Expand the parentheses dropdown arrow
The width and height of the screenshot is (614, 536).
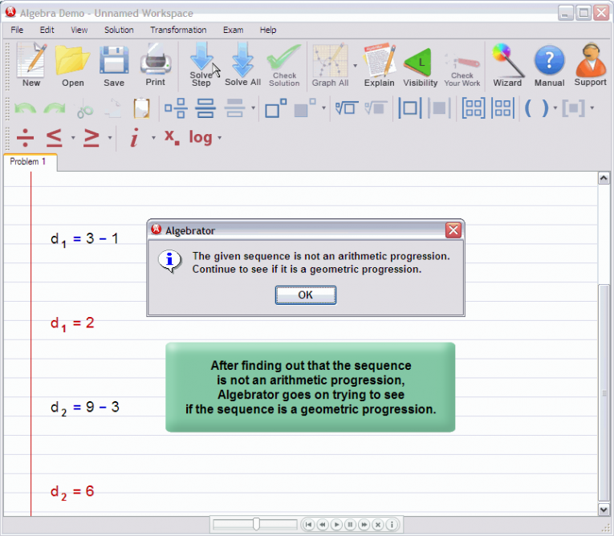(555, 108)
